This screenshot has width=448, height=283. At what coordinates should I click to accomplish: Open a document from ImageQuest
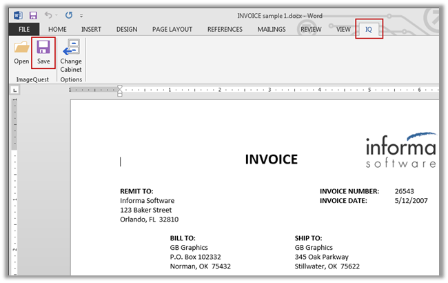point(22,53)
